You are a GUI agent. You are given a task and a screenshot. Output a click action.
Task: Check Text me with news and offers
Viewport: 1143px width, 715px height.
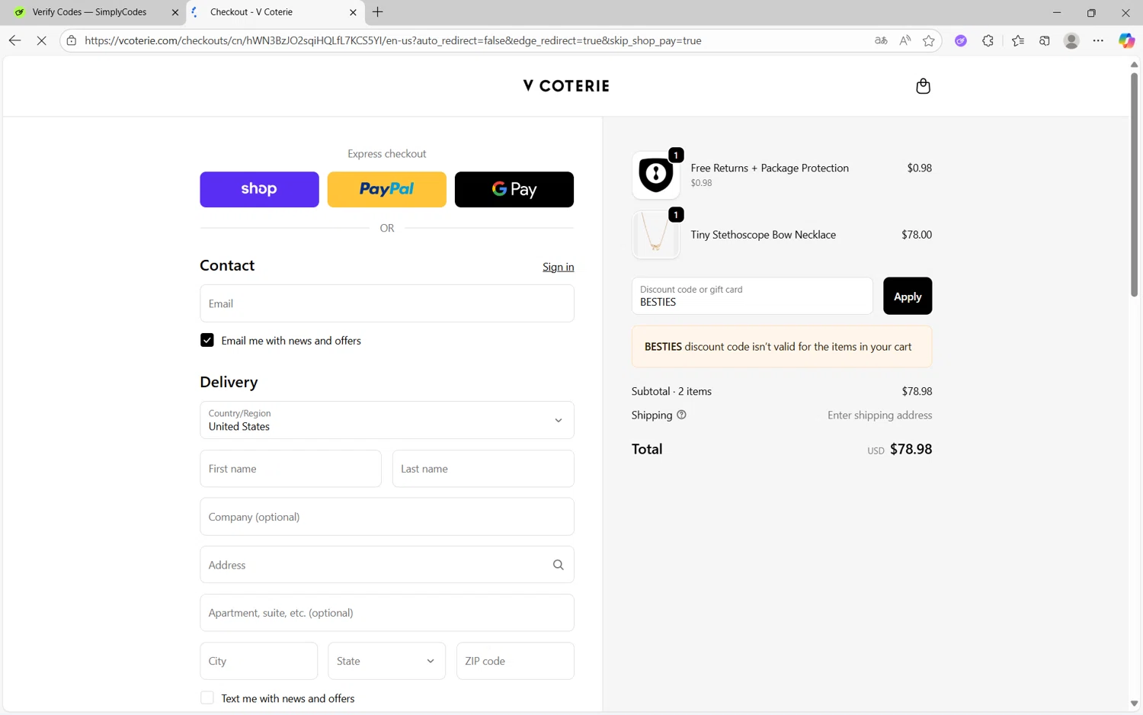click(x=207, y=698)
